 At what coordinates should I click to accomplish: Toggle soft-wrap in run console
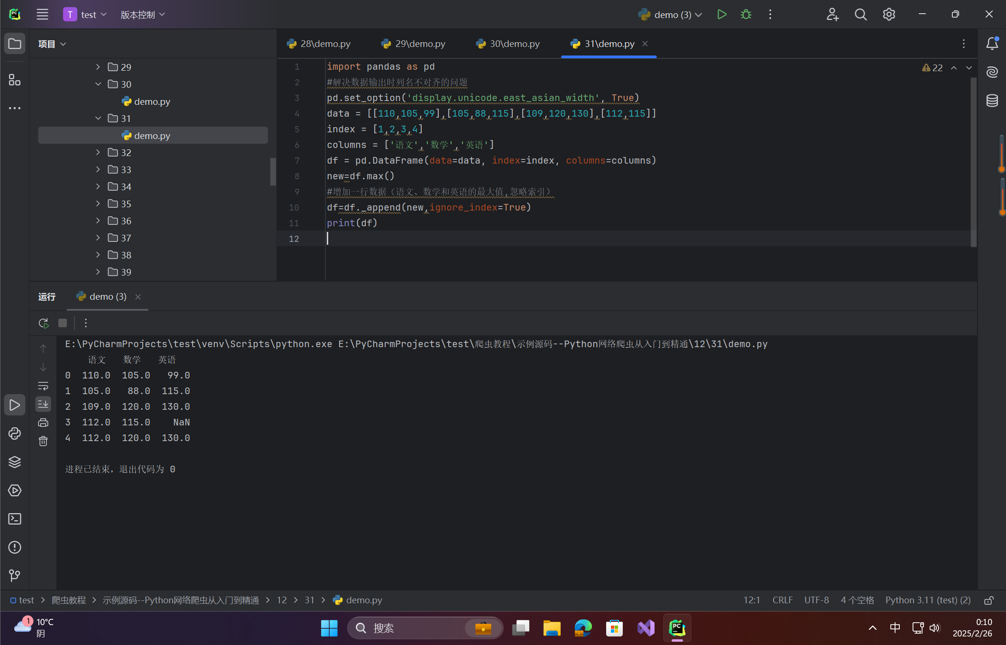point(43,386)
